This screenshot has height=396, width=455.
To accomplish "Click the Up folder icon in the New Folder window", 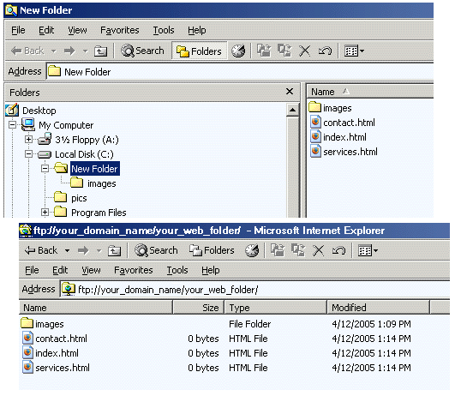I will (101, 51).
